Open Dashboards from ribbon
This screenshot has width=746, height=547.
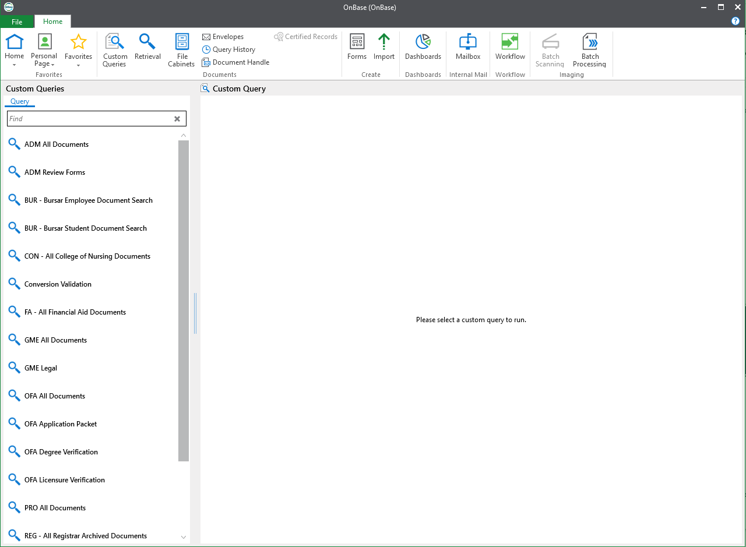[423, 47]
